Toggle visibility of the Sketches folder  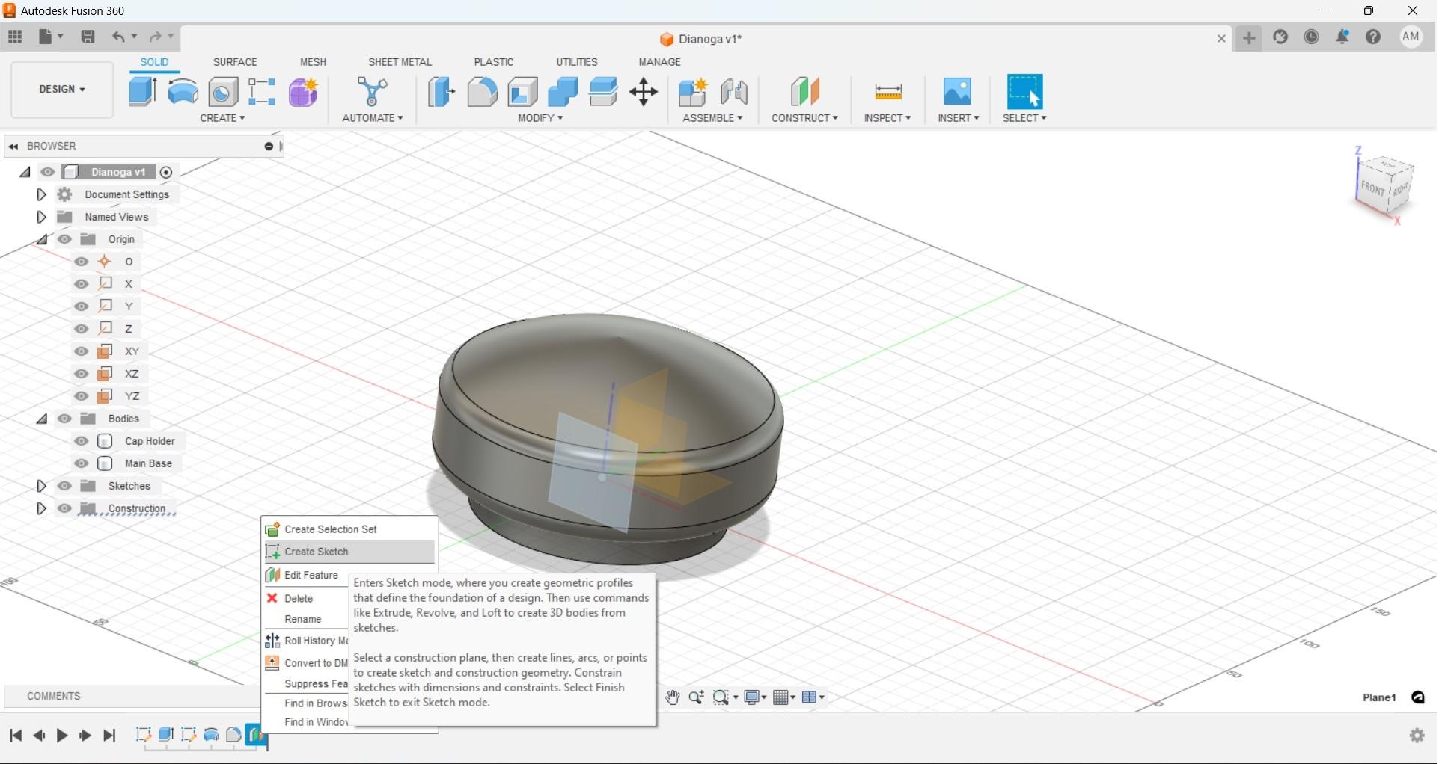(65, 486)
